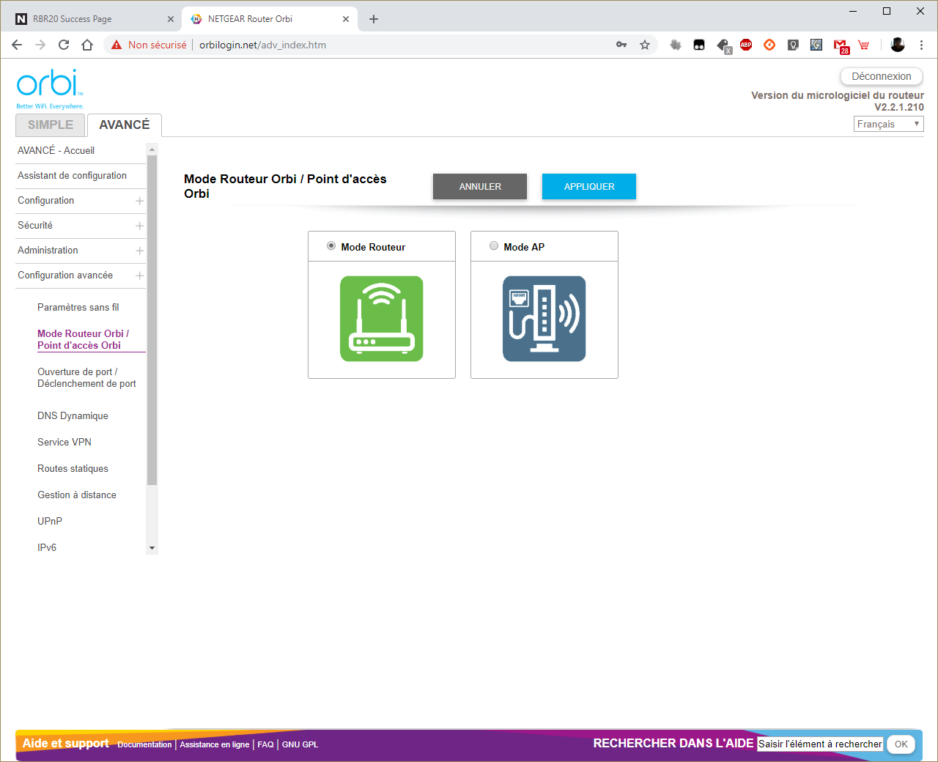
Task: Close the RBR20 Success Page tab
Action: tap(171, 19)
